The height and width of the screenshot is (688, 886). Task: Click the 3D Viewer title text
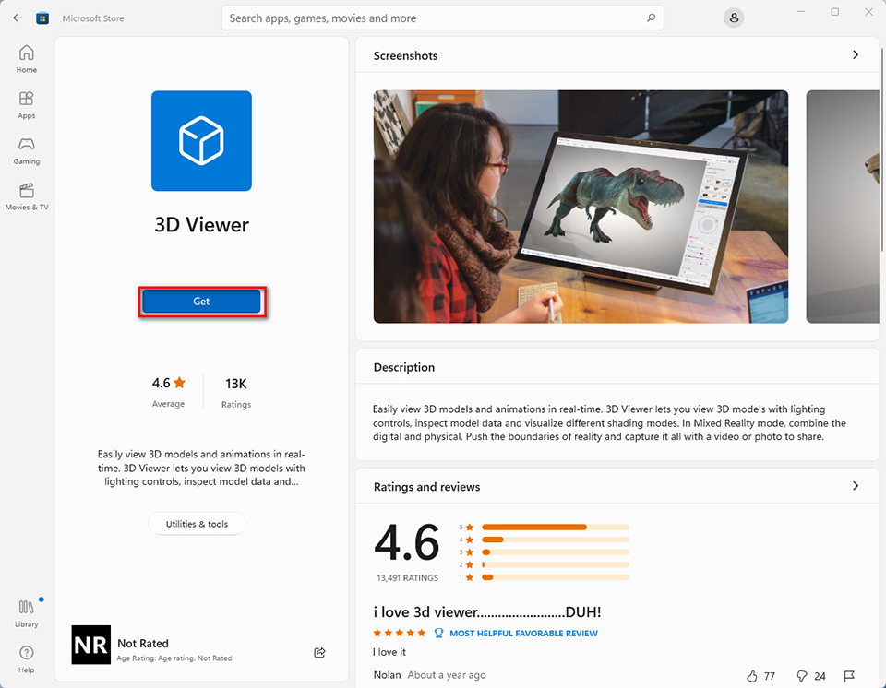click(202, 225)
